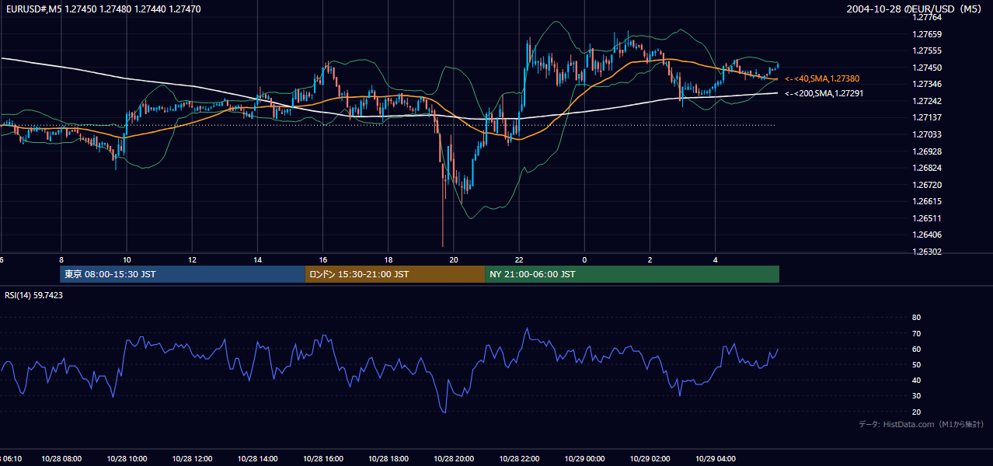Click the orange 40 SMA label 1.27380
993x466 pixels.
[822, 79]
